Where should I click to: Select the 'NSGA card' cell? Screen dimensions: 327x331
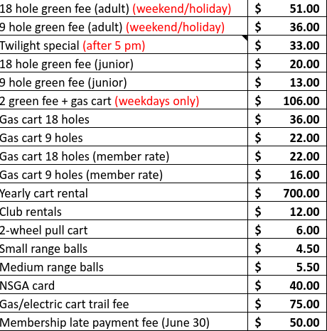pyautogui.click(x=124, y=285)
